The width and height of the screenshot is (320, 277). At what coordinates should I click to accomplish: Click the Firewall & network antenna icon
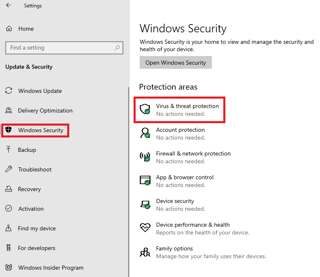coord(145,157)
